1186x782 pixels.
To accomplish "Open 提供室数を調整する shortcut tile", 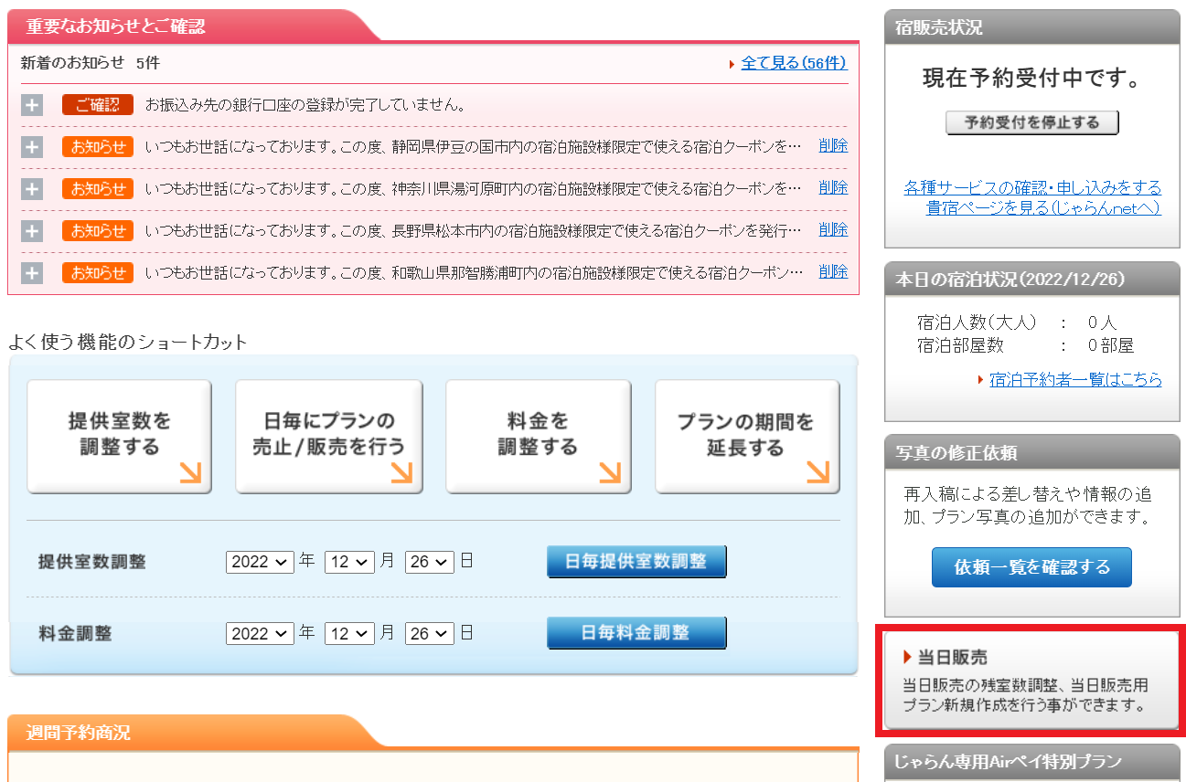I will point(119,436).
